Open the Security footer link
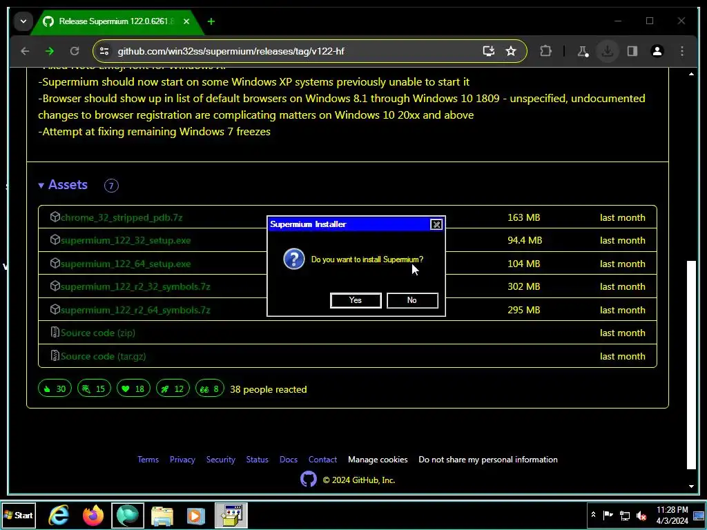 pos(220,460)
